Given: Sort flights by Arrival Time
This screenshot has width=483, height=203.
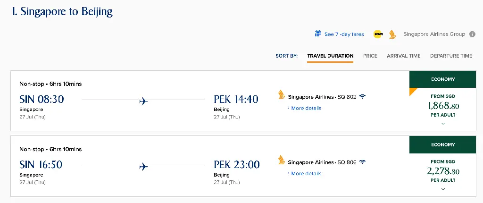Looking at the screenshot, I should click(404, 56).
